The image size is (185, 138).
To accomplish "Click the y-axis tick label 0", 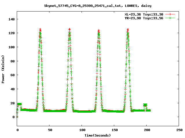I will coord(14,117).
